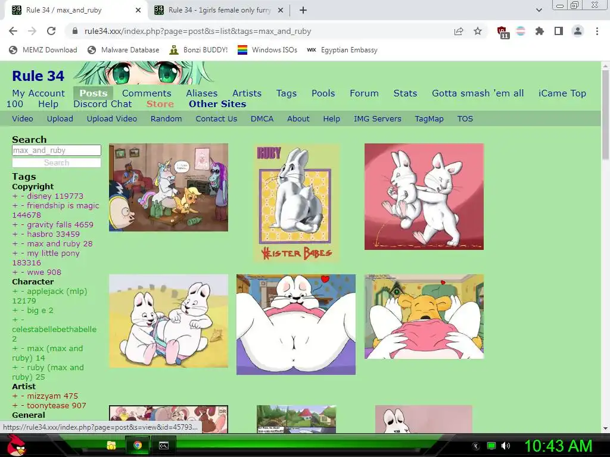Viewport: 610px width, 457px height.
Task: Open the IMG Servers link
Action: [x=377, y=119]
